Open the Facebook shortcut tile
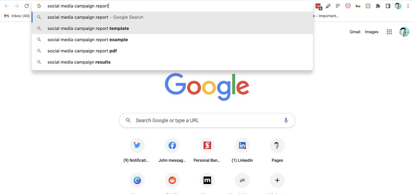414x194 pixels. click(x=172, y=145)
